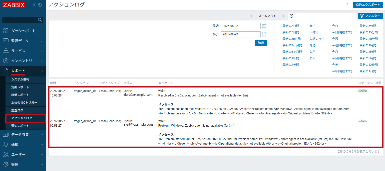
Task: Expand the ユーザー section chevron
Action: click(x=42, y=155)
